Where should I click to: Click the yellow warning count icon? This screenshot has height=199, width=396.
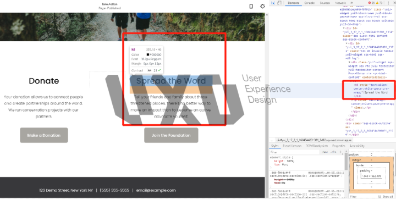(x=377, y=3)
